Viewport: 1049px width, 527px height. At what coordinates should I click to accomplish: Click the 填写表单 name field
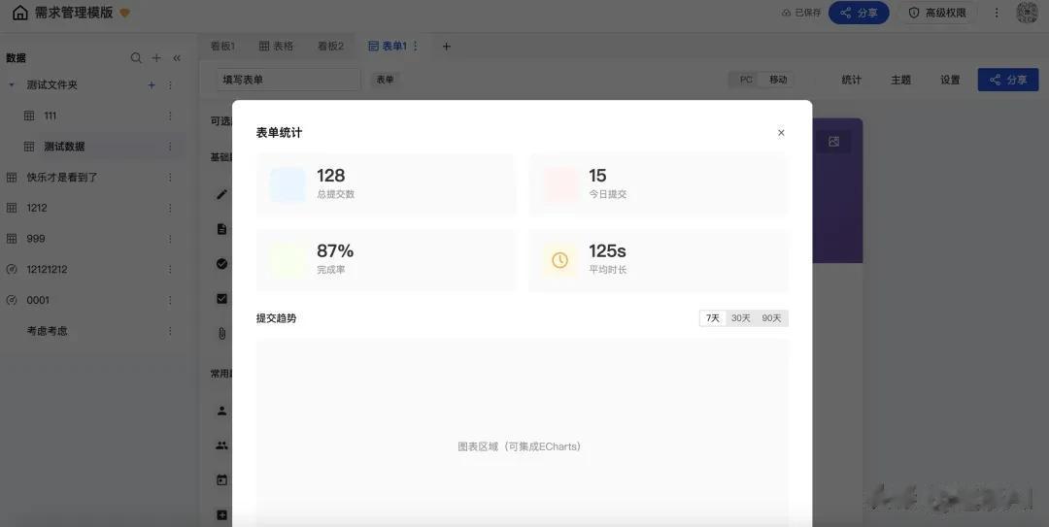[288, 80]
